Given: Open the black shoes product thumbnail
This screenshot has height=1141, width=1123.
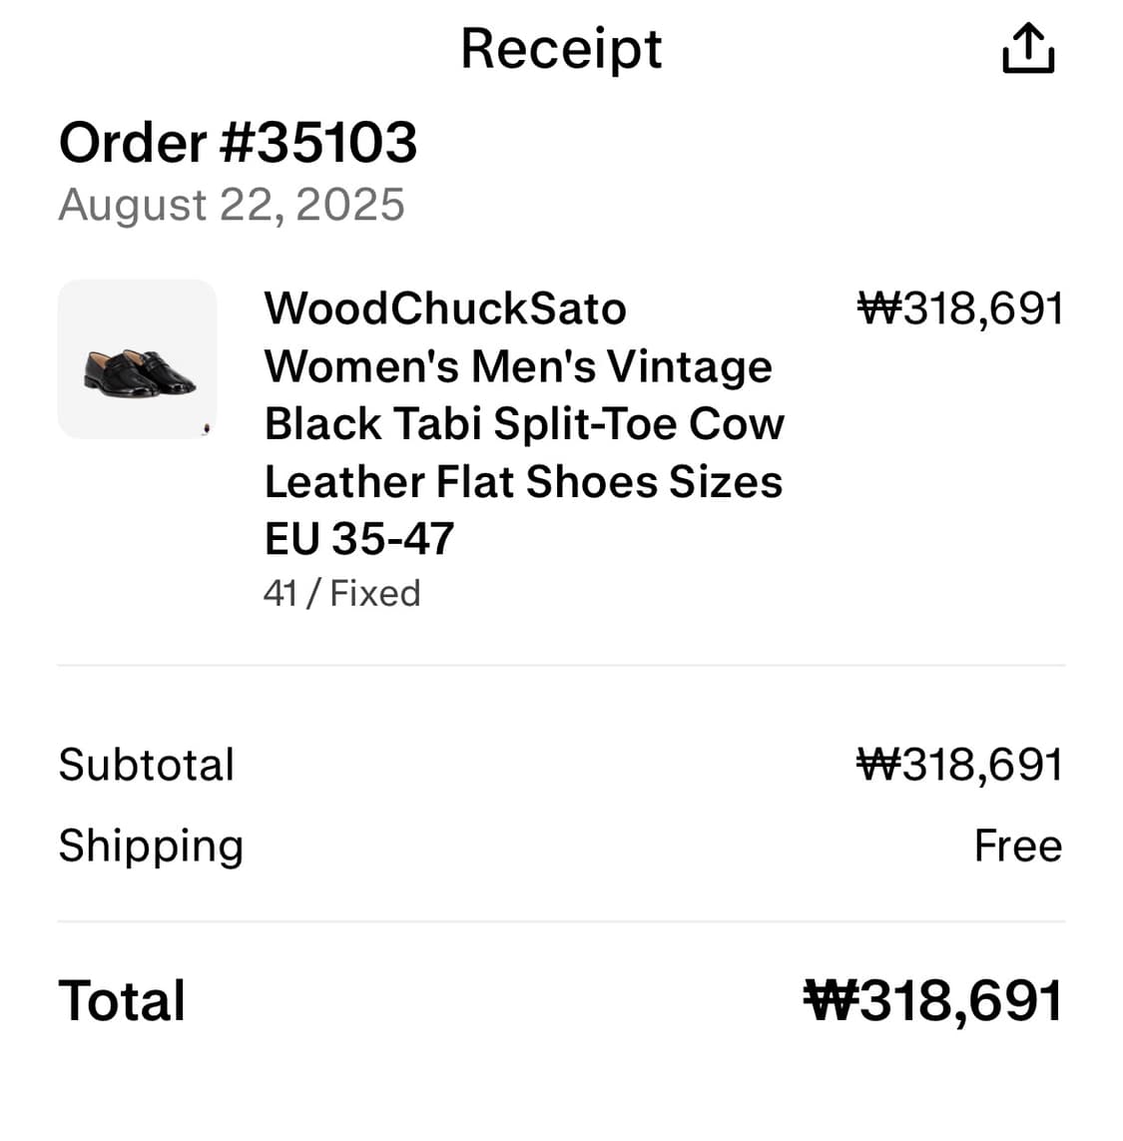Looking at the screenshot, I should [137, 359].
